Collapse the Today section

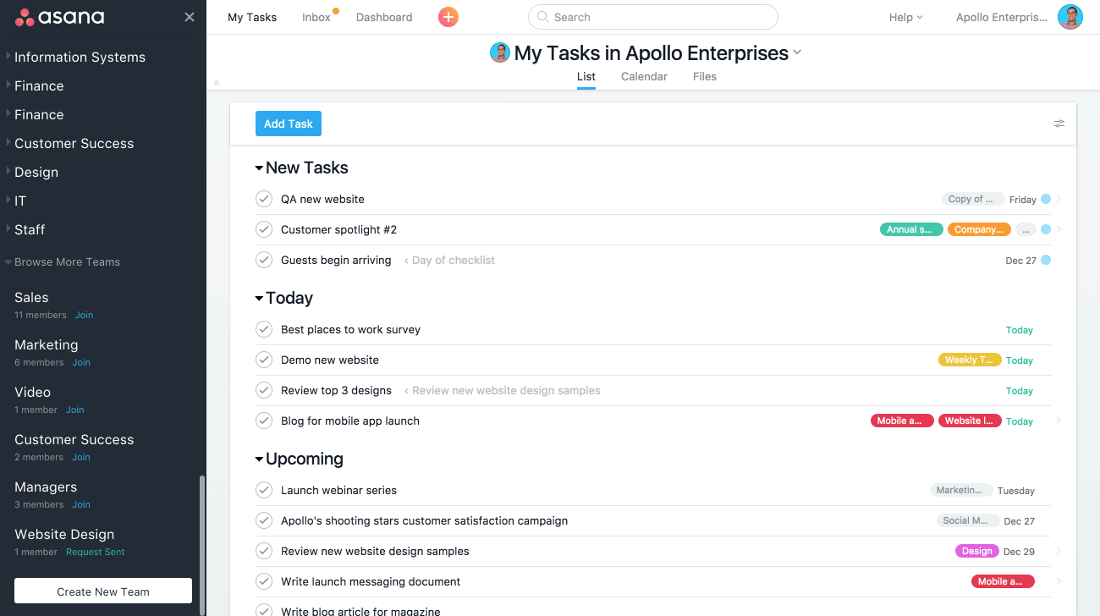click(x=259, y=299)
